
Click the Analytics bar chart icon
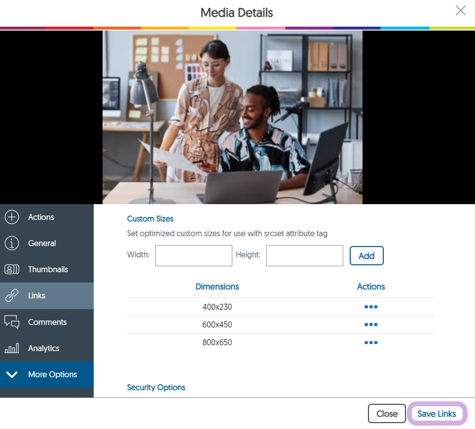tap(12, 348)
